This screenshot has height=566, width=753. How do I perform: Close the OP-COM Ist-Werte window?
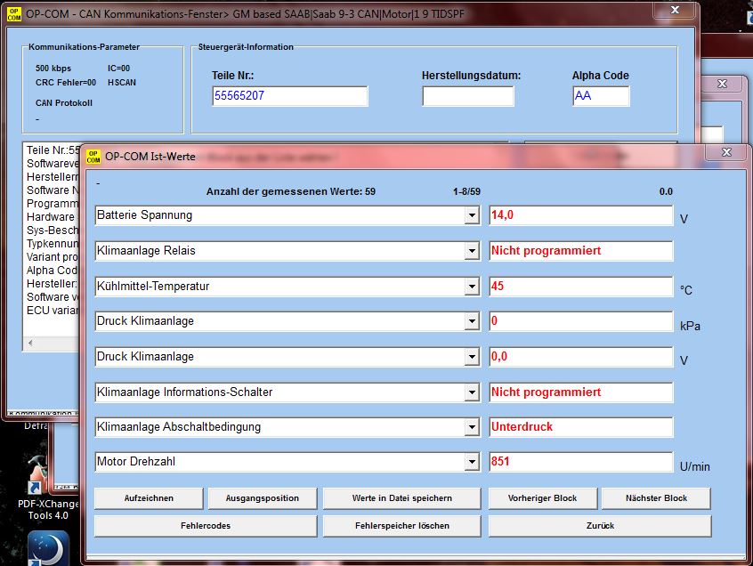tap(726, 152)
